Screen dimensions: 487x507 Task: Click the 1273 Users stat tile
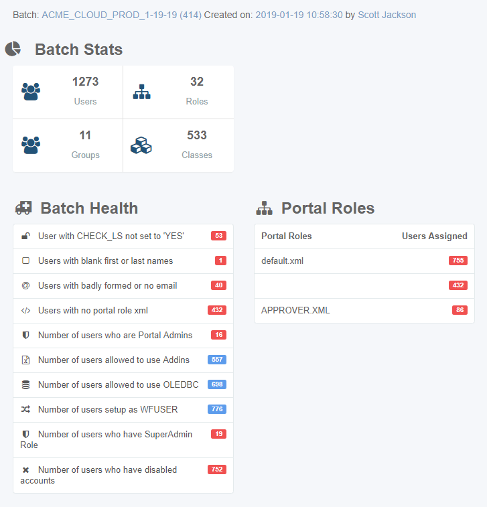68,92
